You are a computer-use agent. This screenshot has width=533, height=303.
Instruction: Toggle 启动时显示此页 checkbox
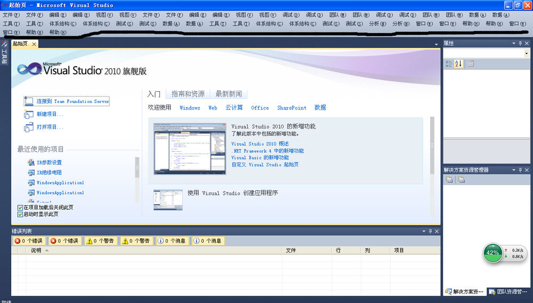point(20,214)
